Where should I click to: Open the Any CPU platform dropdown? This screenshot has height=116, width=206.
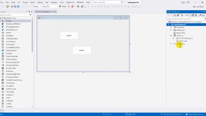click(x=50, y=6)
